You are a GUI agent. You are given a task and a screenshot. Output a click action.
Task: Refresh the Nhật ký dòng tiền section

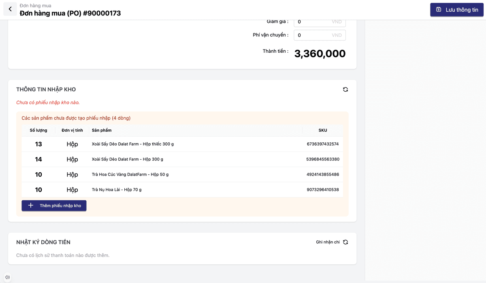[345, 242]
